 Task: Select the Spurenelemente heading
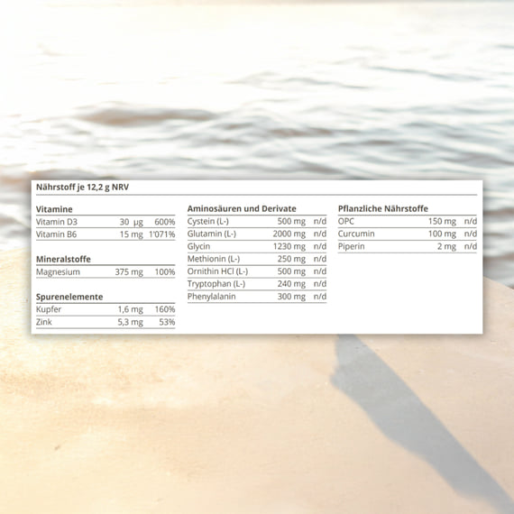69,297
